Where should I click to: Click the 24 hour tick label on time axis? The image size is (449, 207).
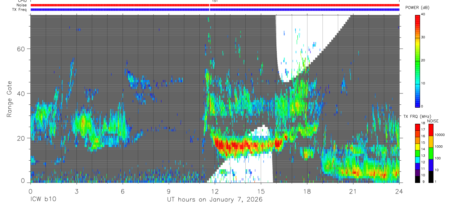point(399,191)
